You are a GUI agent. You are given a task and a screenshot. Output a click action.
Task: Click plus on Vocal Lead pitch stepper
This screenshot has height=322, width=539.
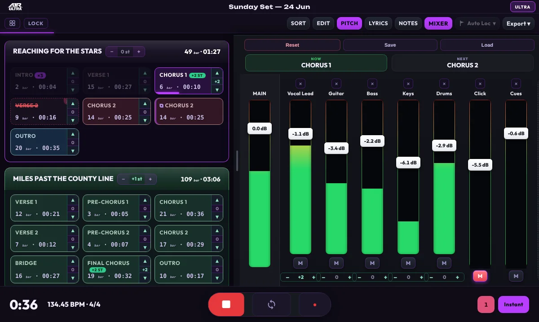point(314,278)
